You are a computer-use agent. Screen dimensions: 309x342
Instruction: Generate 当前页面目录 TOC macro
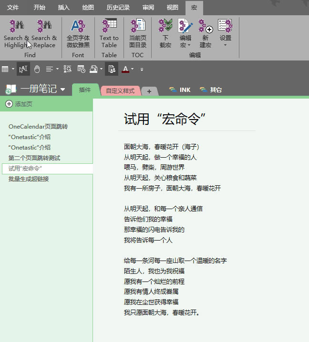coord(138,34)
